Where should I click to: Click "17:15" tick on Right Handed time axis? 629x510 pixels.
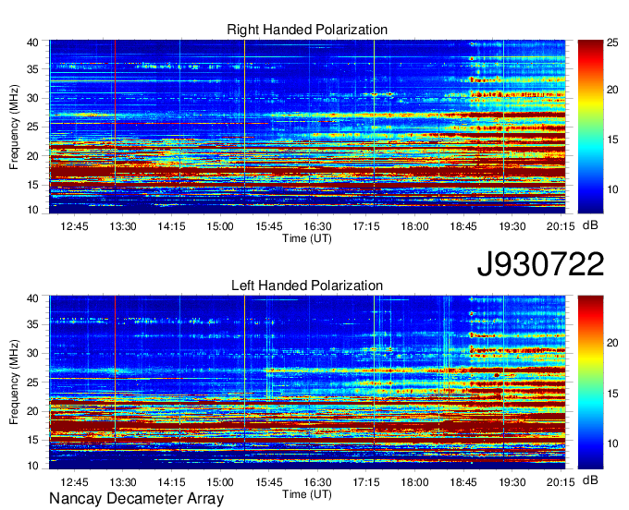(x=366, y=226)
